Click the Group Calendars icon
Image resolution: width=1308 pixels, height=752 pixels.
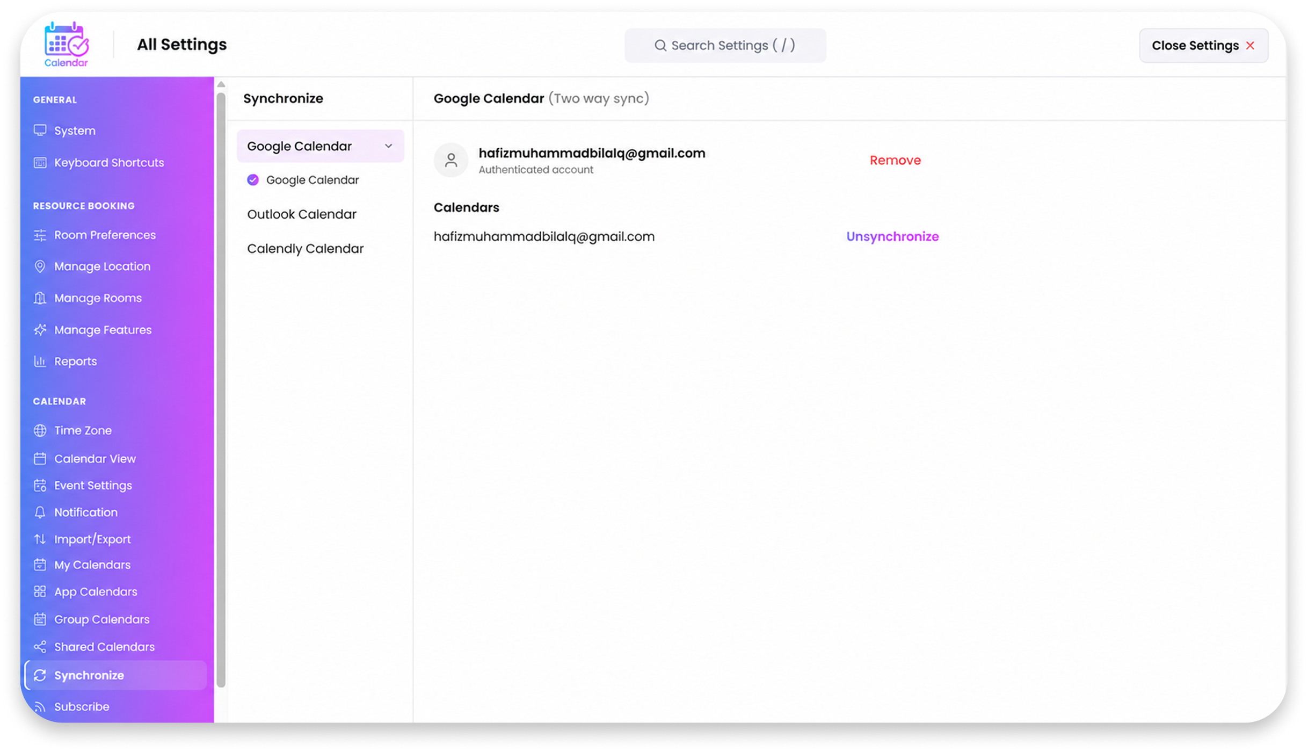tap(40, 619)
